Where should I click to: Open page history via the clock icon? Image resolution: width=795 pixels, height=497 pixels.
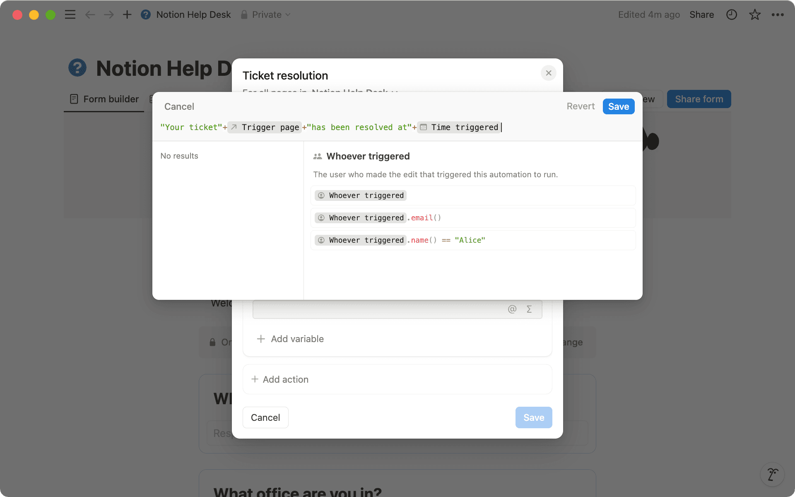tap(732, 14)
